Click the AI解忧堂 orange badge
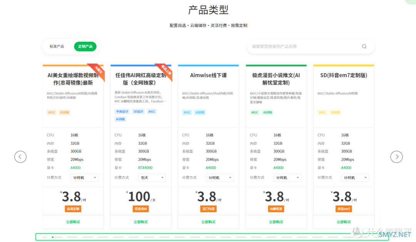This screenshot has height=242, width=416. [276, 209]
